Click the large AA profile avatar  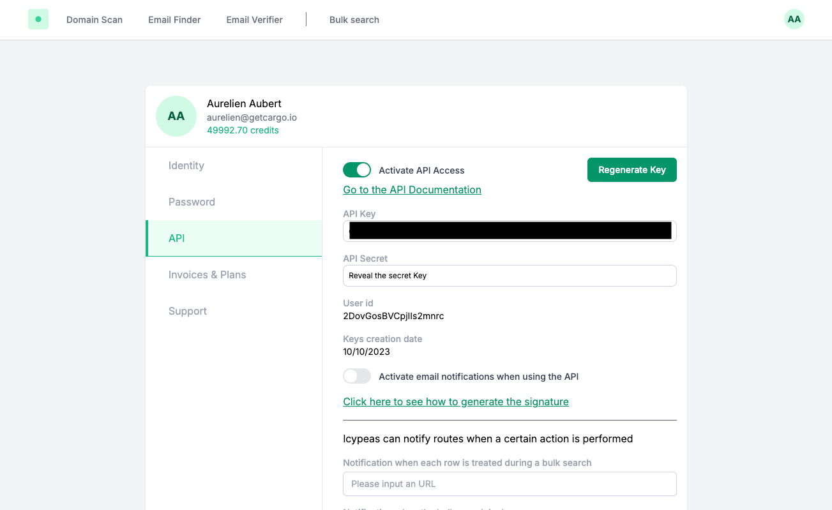[x=176, y=116]
